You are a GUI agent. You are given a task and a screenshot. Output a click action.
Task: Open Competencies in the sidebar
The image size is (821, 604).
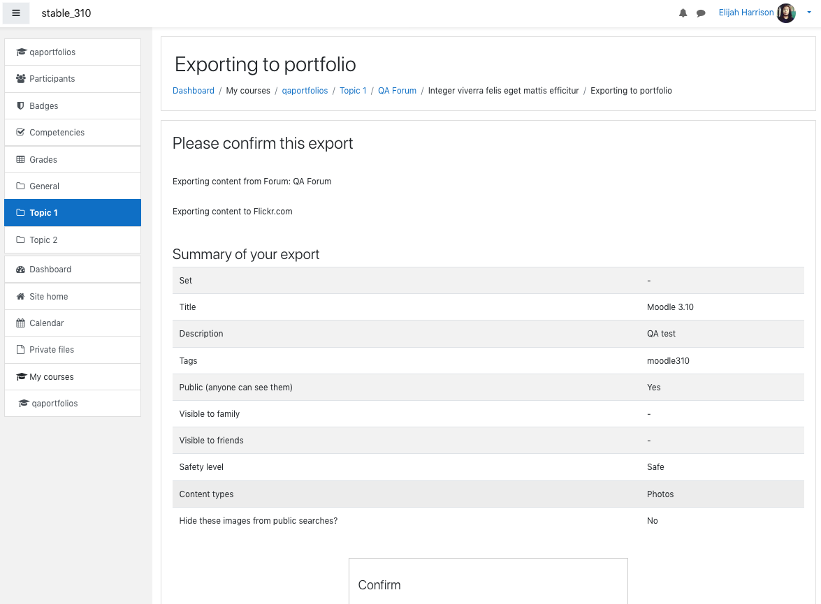tap(73, 133)
